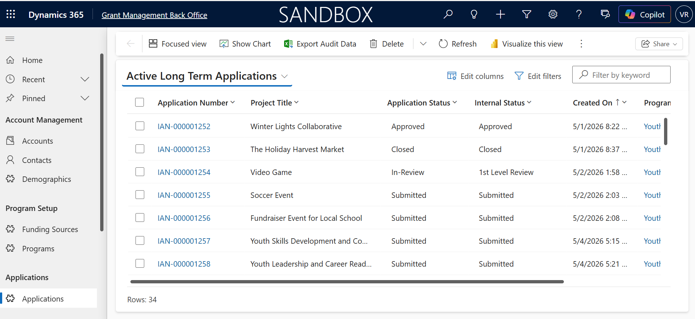Viewport: 695px width, 319px height.
Task: Click the 'Video Game' project title cell
Action: (271, 172)
